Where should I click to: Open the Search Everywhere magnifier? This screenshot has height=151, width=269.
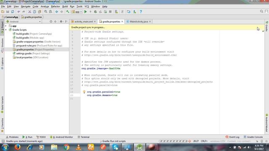click(261, 11)
